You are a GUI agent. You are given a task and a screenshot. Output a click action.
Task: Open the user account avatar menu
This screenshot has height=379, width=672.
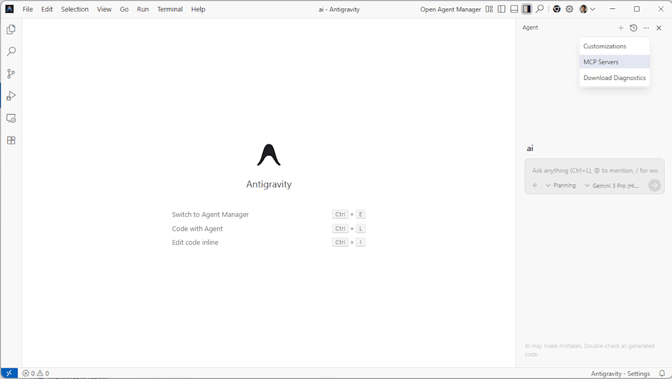coord(587,9)
